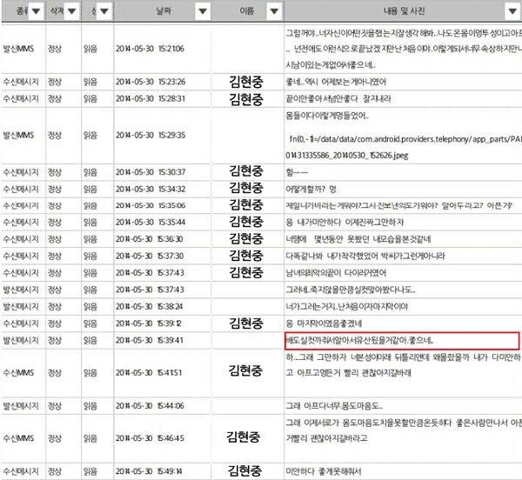Open the 이름 column filter dropdown arrow
522x480 pixels.
[275, 11]
